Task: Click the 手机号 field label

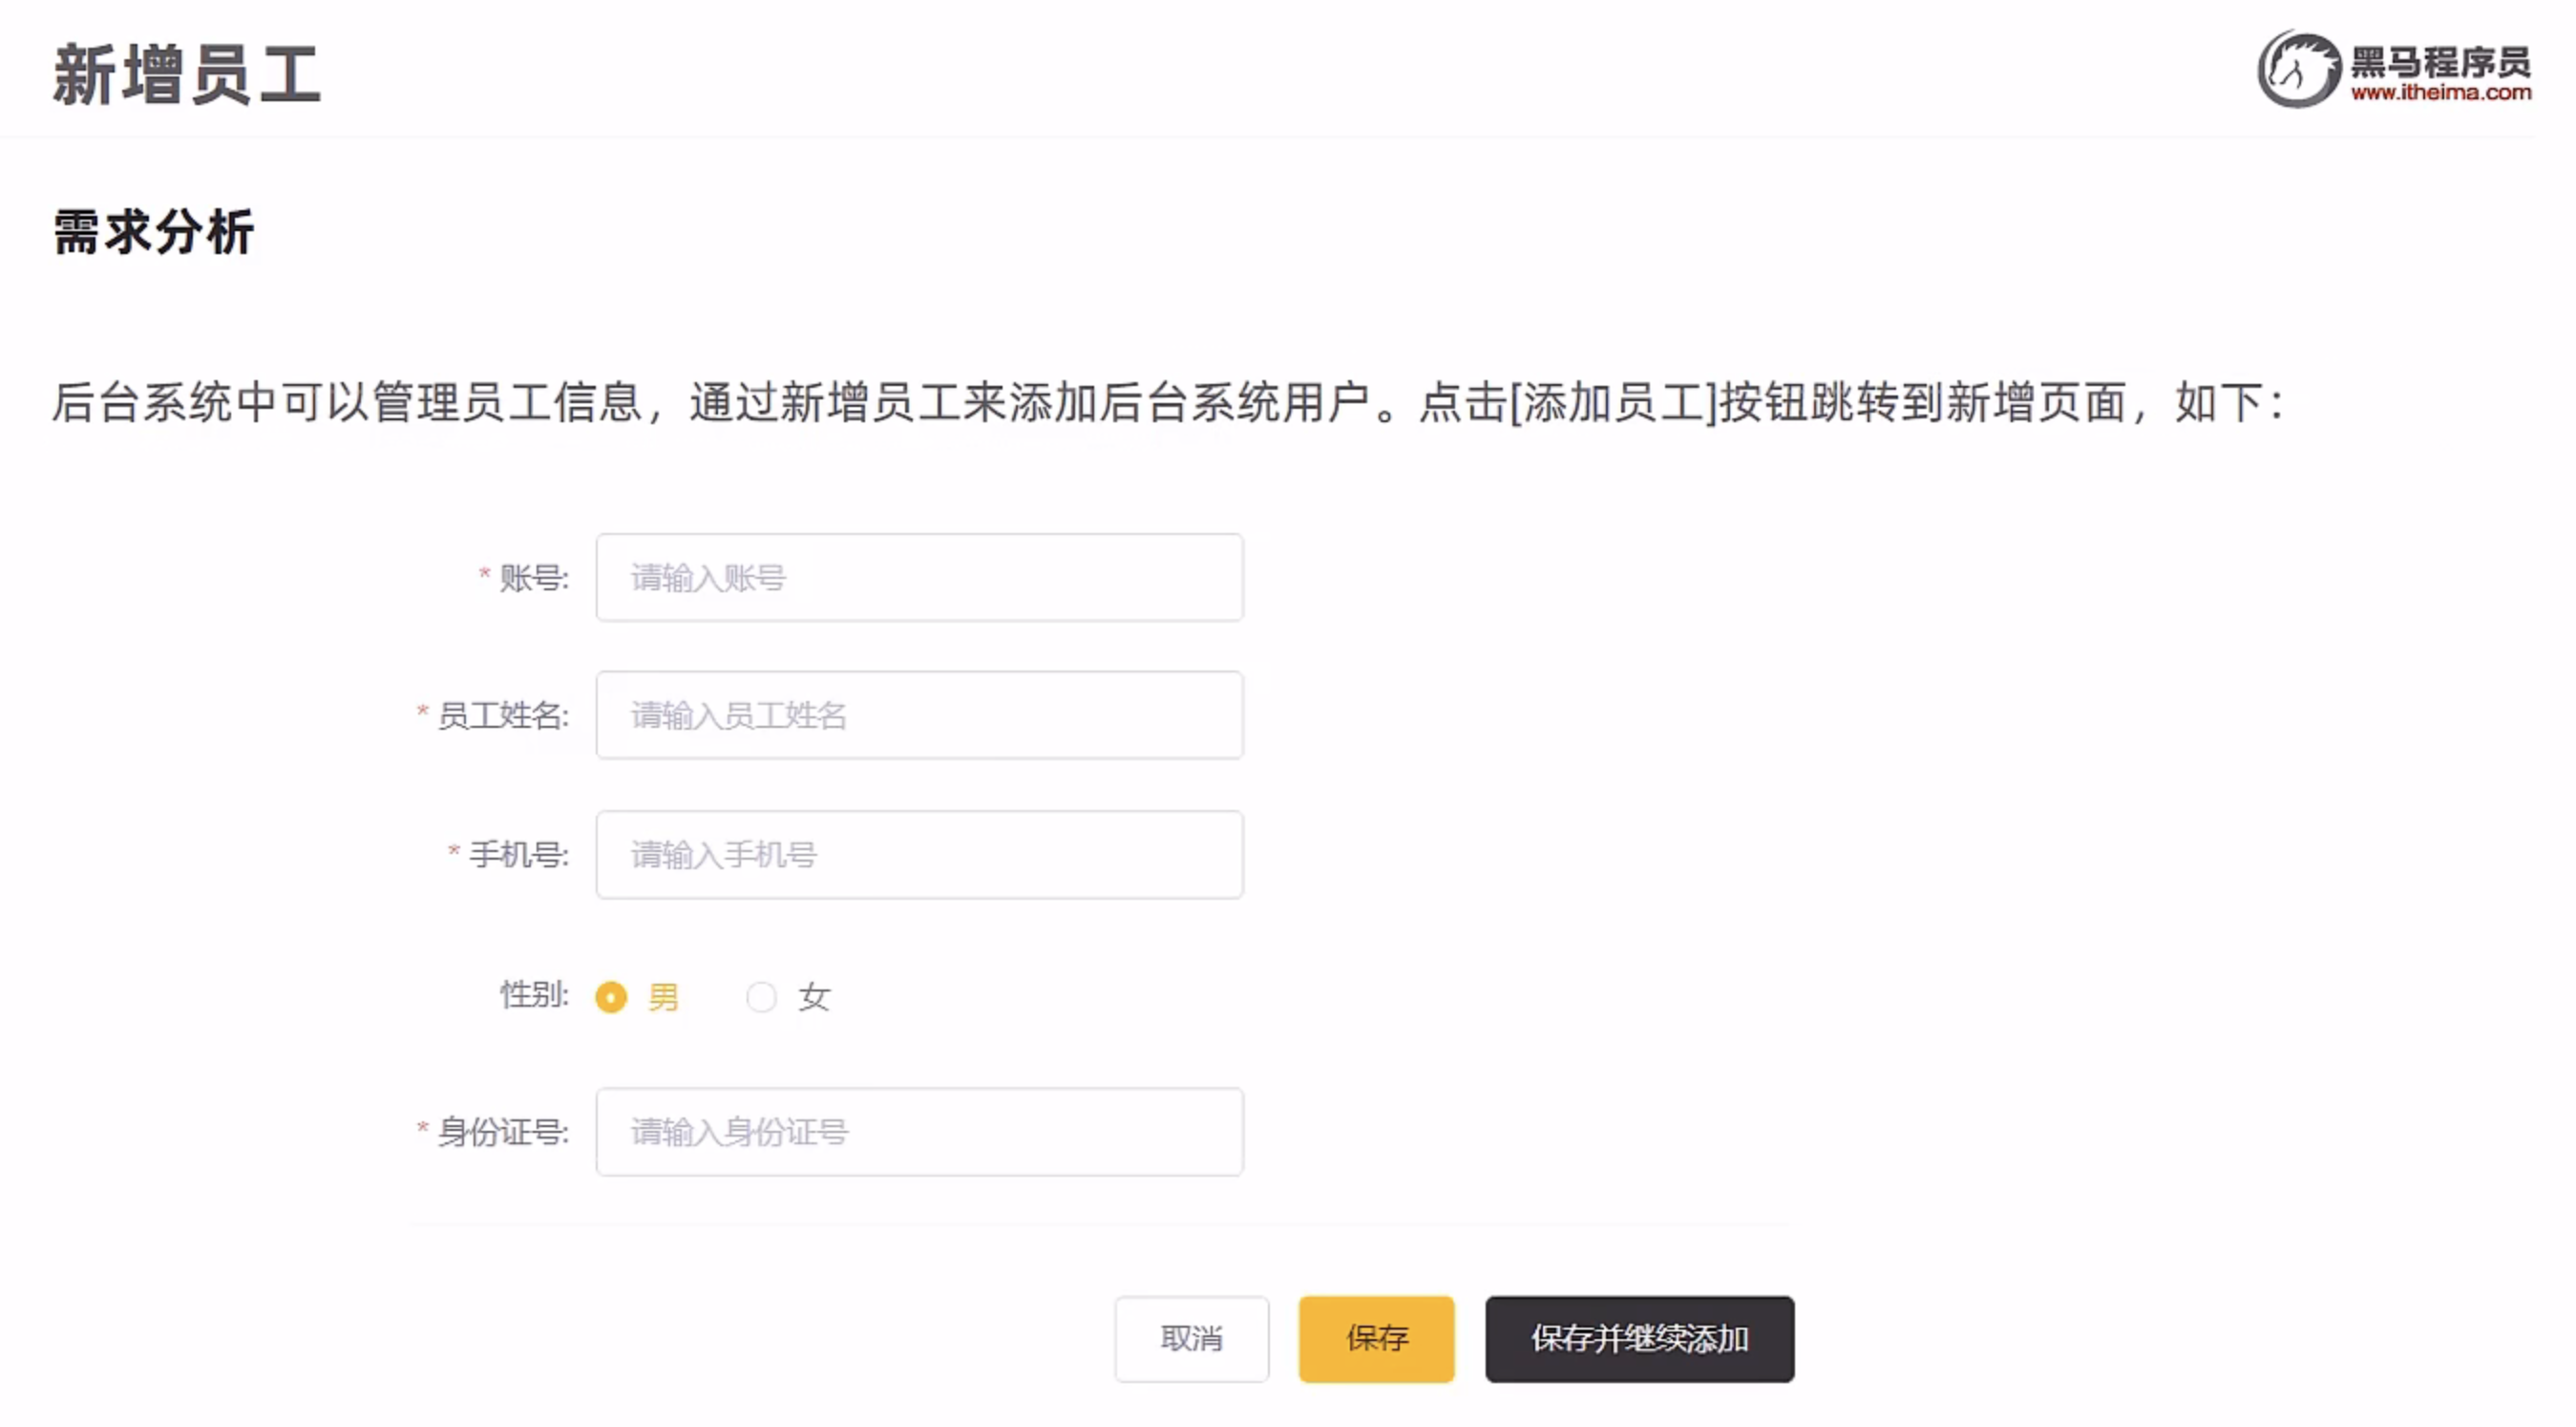Action: [518, 855]
